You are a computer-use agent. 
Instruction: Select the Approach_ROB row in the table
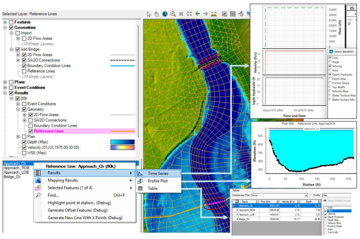pyautogui.click(x=247, y=210)
